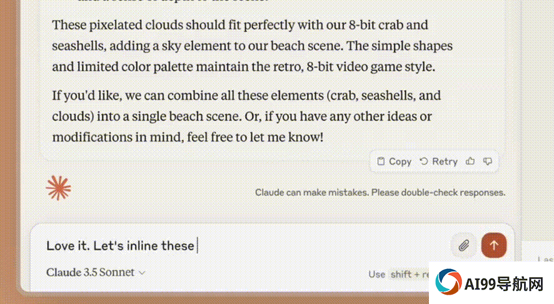Click the 'Use shift + return' hint text

pyautogui.click(x=398, y=275)
